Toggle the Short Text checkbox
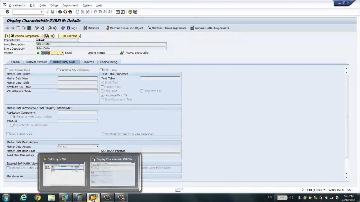The image size is (360, 202). pyautogui.click(x=102, y=82)
